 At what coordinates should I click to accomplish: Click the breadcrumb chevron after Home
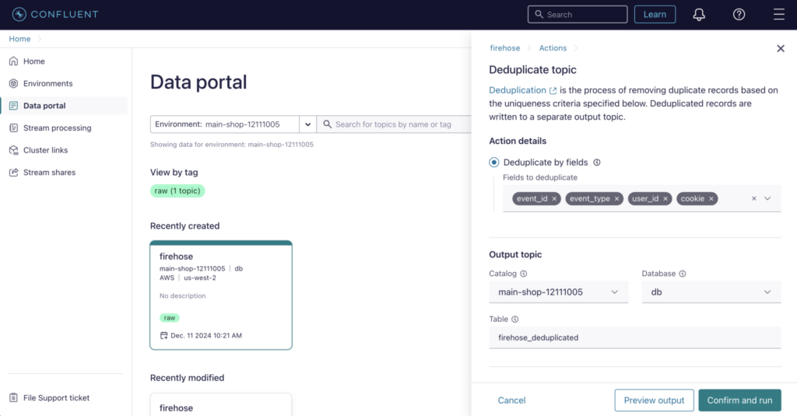(39, 39)
